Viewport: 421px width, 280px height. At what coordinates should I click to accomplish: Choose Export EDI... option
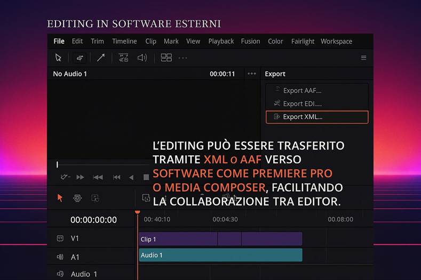pos(317,104)
